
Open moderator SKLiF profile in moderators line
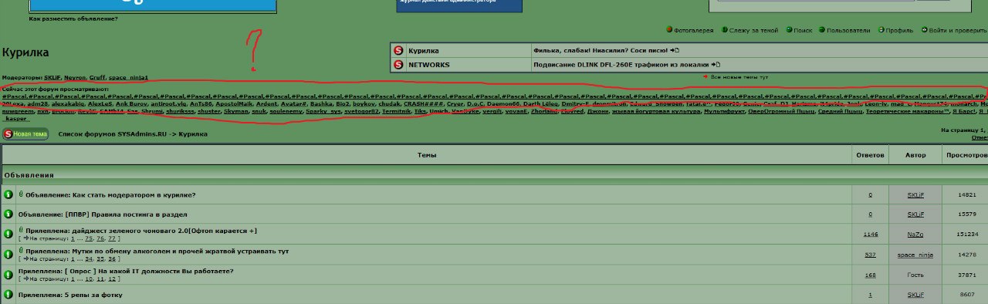click(x=52, y=78)
